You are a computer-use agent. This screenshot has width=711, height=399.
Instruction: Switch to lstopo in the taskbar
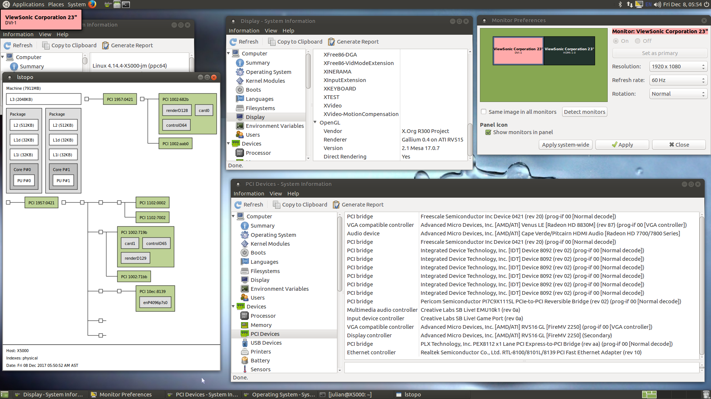click(x=412, y=395)
